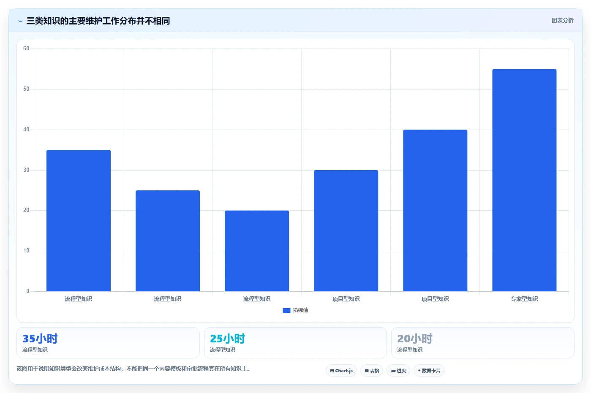The height and width of the screenshot is (393, 591).
Task: Click the 表格 tag pill
Action: [372, 371]
